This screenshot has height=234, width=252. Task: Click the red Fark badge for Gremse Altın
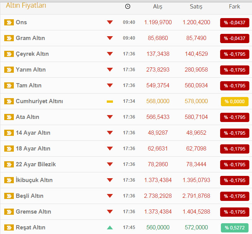[x=234, y=212]
